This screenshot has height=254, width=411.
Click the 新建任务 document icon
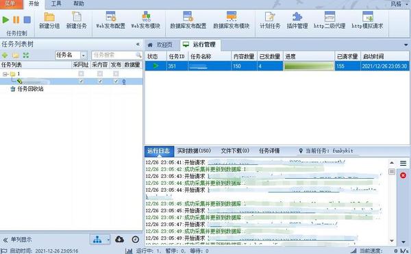pos(76,21)
